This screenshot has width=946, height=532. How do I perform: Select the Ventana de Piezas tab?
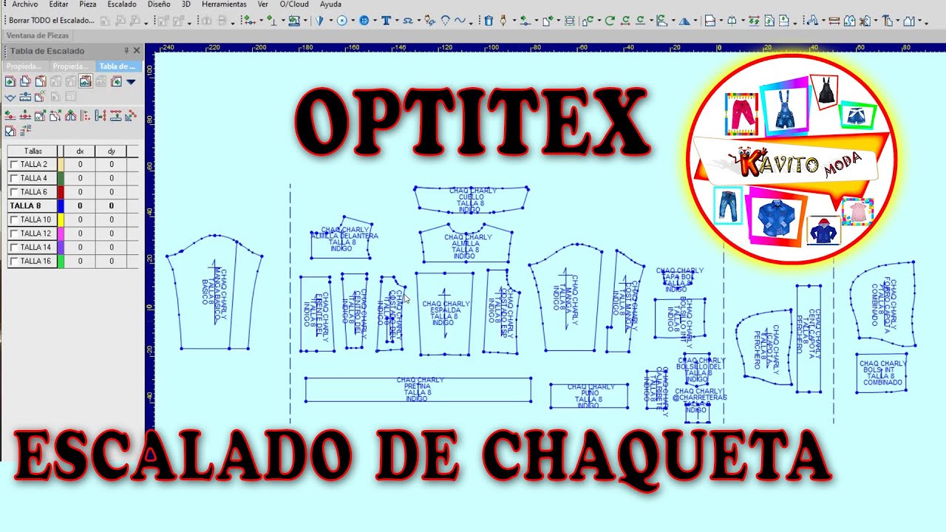[x=38, y=35]
